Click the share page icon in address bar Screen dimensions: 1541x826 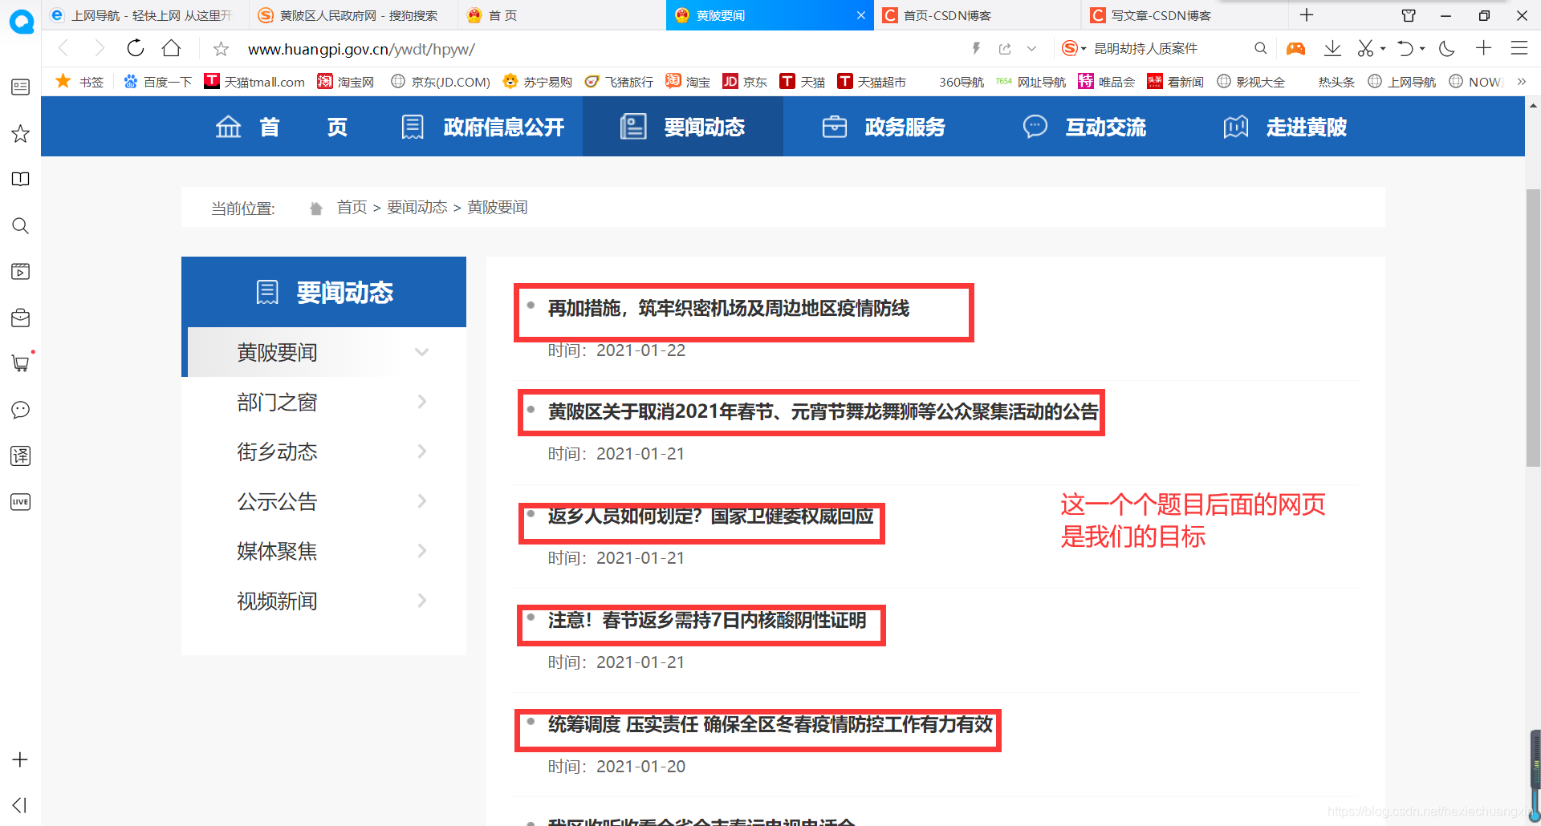pyautogui.click(x=1005, y=49)
